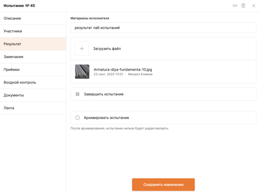This screenshot has width=260, height=194.
Task: Click the plus upload file icon
Action: pos(82,48)
